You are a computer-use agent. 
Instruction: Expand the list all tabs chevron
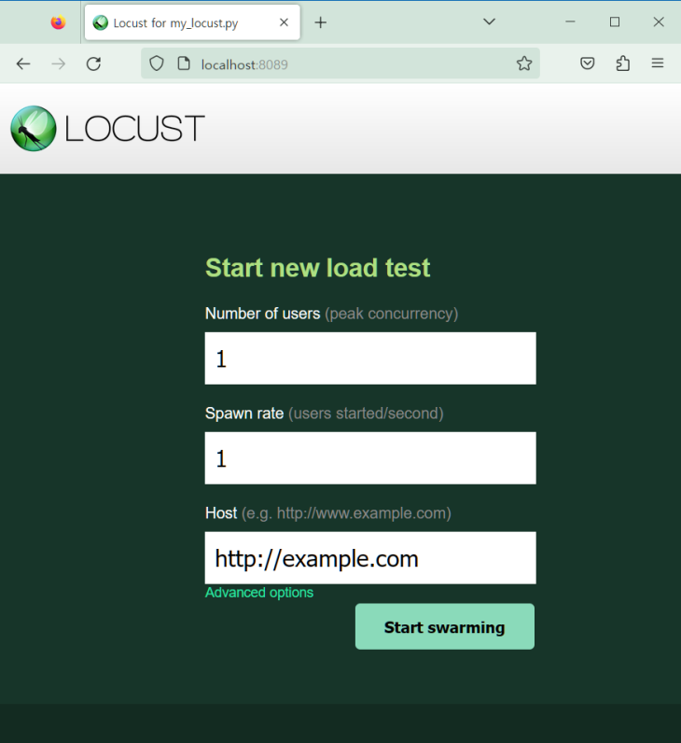coord(489,21)
